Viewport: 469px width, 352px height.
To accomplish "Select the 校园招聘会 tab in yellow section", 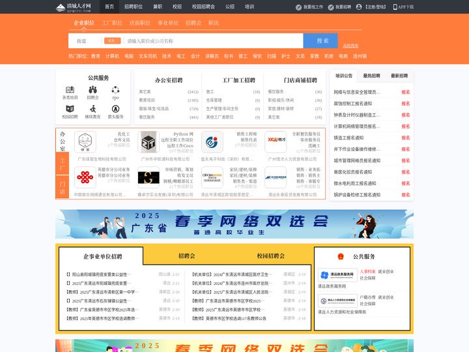I will point(271,256).
